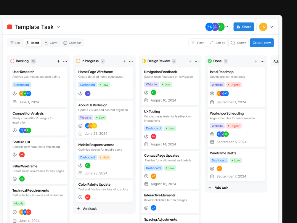Open the Sort by dropdown

[217, 42]
